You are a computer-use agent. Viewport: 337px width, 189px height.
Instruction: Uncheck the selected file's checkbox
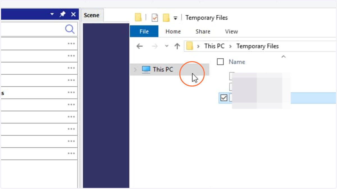[224, 98]
